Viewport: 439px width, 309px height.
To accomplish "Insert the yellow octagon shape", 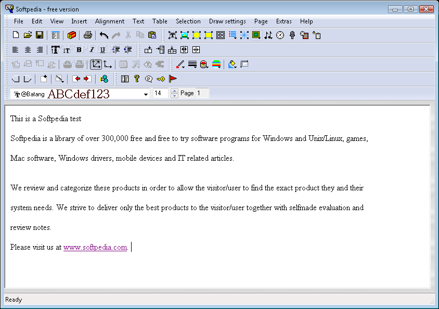I will coord(197,35).
